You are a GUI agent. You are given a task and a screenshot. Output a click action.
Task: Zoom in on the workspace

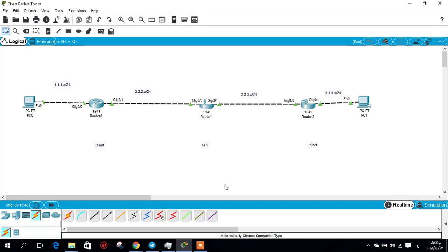pos(121,20)
